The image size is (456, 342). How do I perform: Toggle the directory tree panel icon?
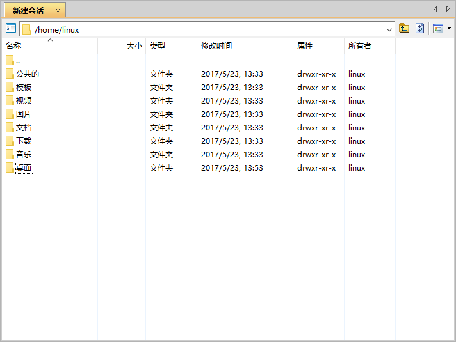click(x=11, y=28)
